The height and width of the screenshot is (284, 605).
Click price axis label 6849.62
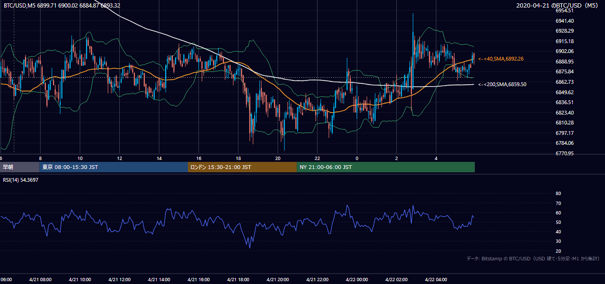coord(565,92)
